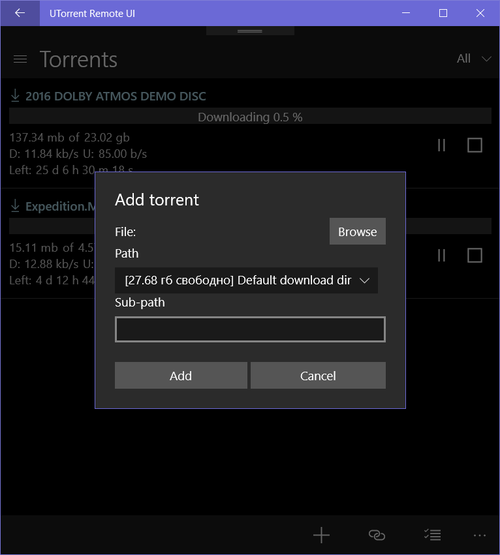This screenshot has width=500, height=555.
Task: Click the Browse file button
Action: [357, 232]
